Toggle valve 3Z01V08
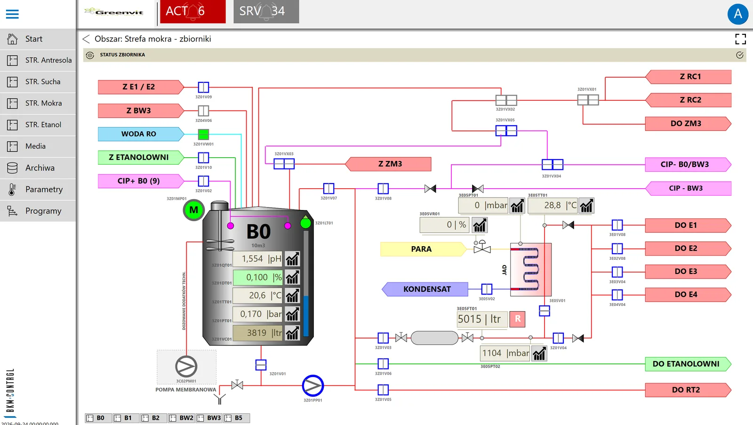Screen dimensions: 753x425 [x=383, y=189]
